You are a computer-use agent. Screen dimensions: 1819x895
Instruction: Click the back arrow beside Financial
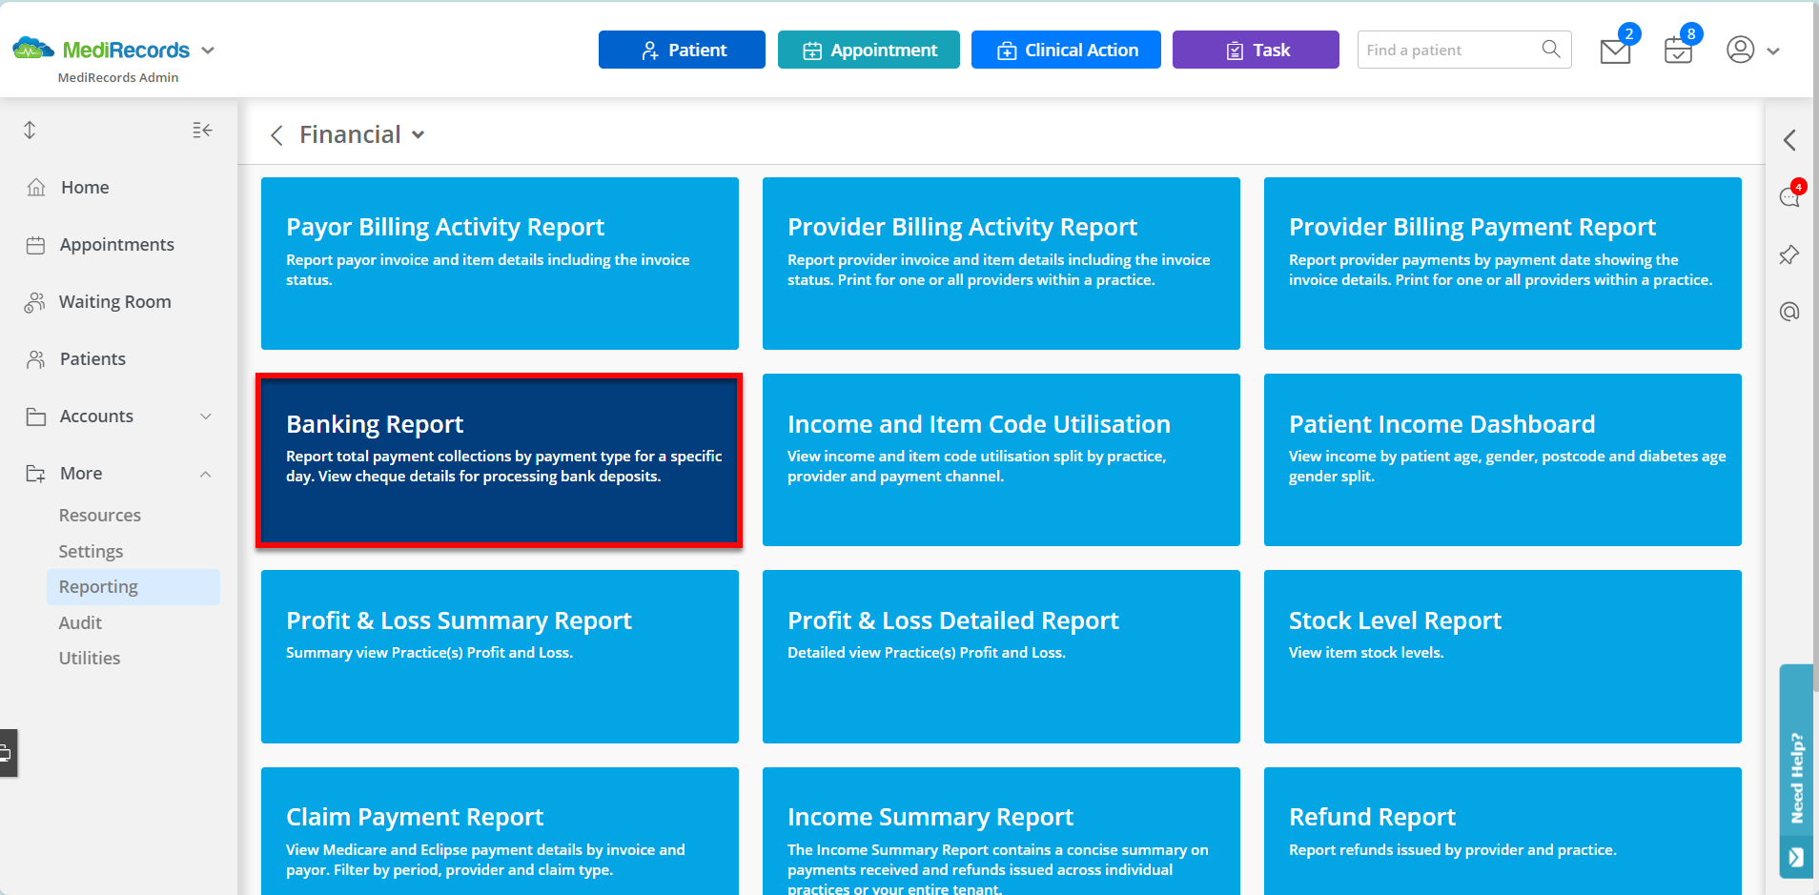276,135
